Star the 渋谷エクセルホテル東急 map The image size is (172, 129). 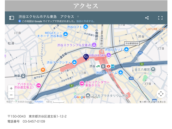(x=78, y=16)
